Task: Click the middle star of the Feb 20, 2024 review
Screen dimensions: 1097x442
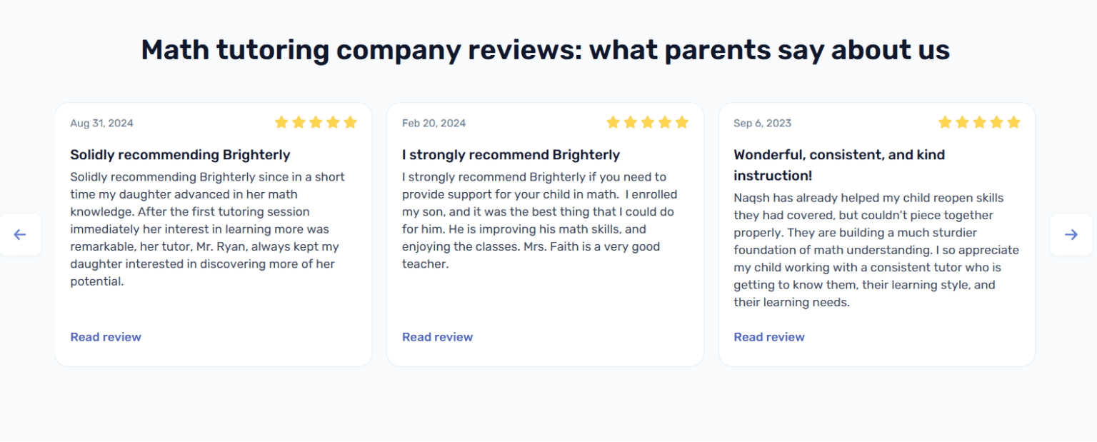Action: pos(647,122)
